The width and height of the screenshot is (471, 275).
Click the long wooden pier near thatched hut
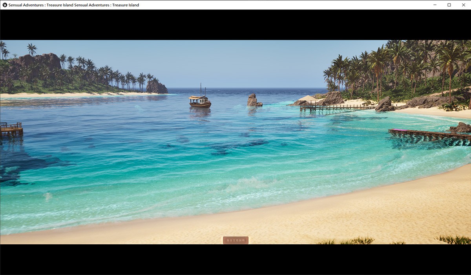338,107
